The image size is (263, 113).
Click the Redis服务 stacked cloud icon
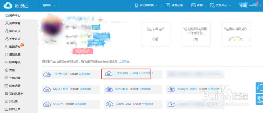pyautogui.click(x=109, y=89)
